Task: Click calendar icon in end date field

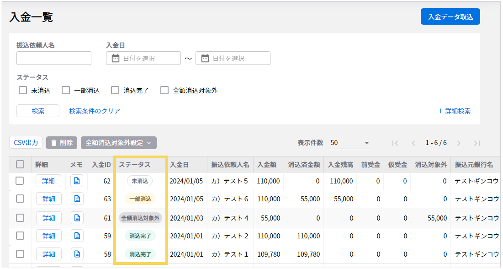Action: pyautogui.click(x=205, y=59)
